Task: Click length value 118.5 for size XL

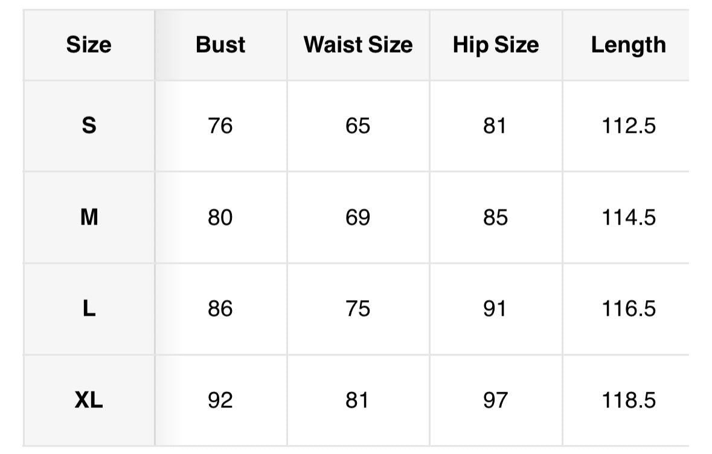Action: (x=628, y=400)
